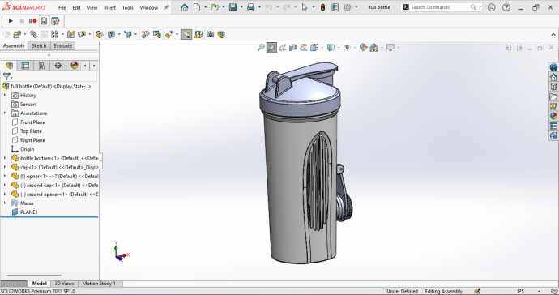The image size is (559, 295).
Task: Open the Insert menu
Action: point(110,7)
